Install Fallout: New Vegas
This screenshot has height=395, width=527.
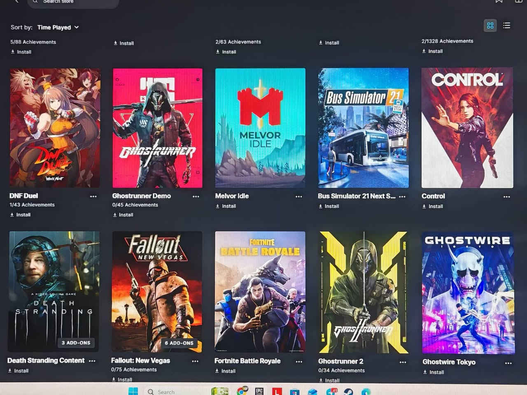pos(122,379)
